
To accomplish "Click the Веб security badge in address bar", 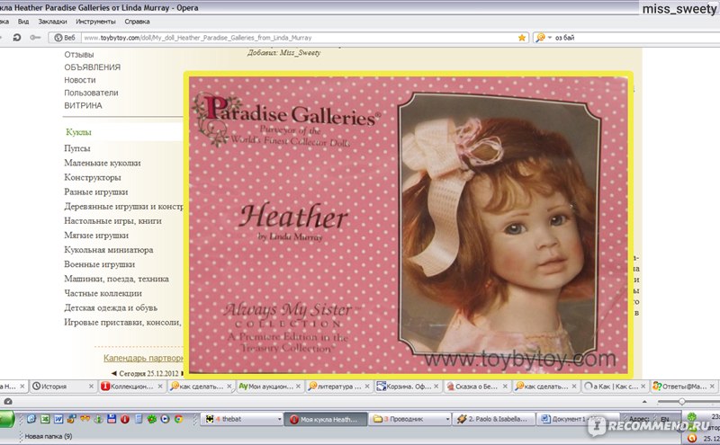I will click(65, 38).
